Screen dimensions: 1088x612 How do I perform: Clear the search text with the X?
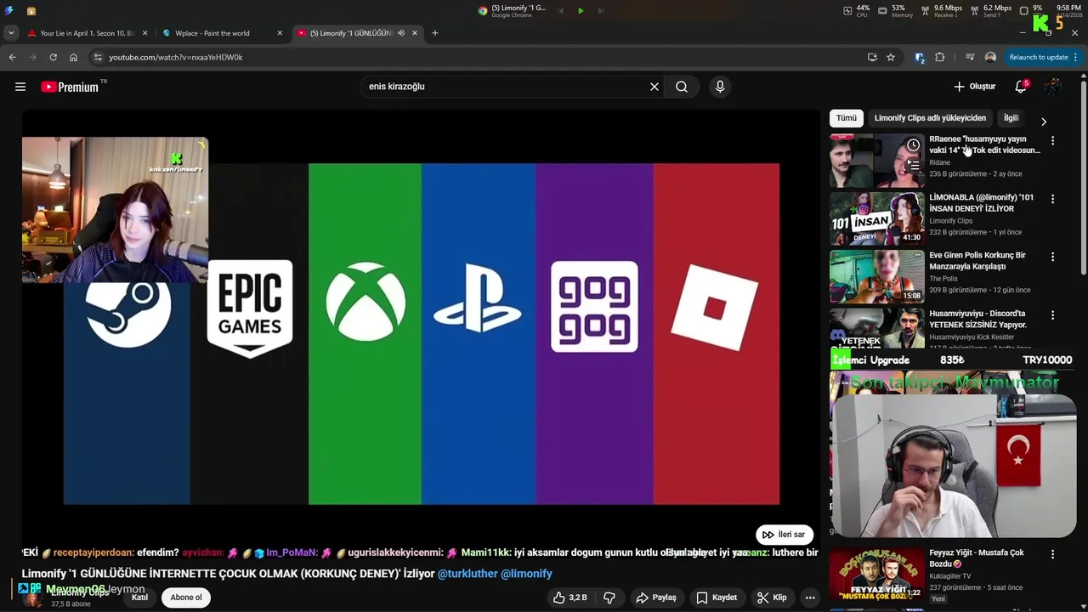[654, 87]
